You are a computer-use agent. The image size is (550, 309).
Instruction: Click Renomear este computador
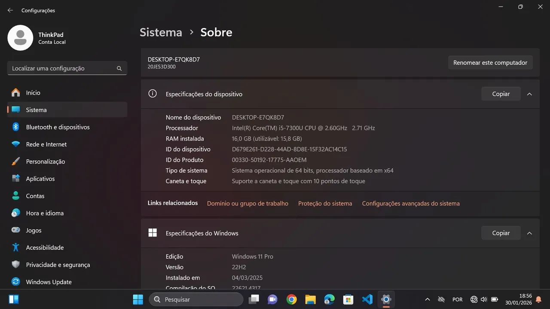[x=490, y=62]
